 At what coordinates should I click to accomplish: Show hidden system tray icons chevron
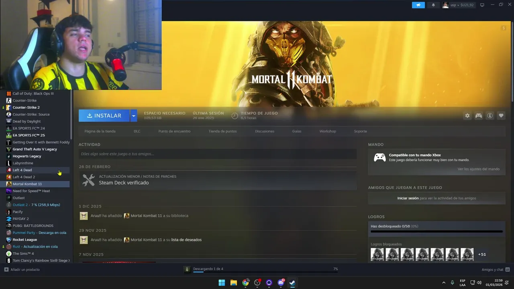(444, 283)
